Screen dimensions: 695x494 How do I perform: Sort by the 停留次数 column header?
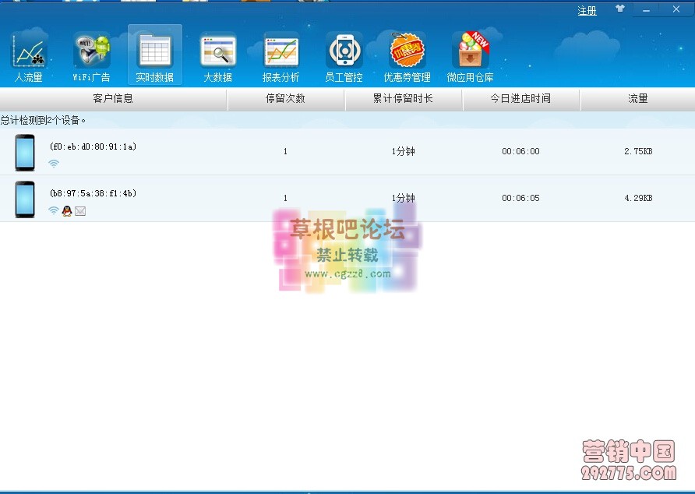[x=287, y=99]
